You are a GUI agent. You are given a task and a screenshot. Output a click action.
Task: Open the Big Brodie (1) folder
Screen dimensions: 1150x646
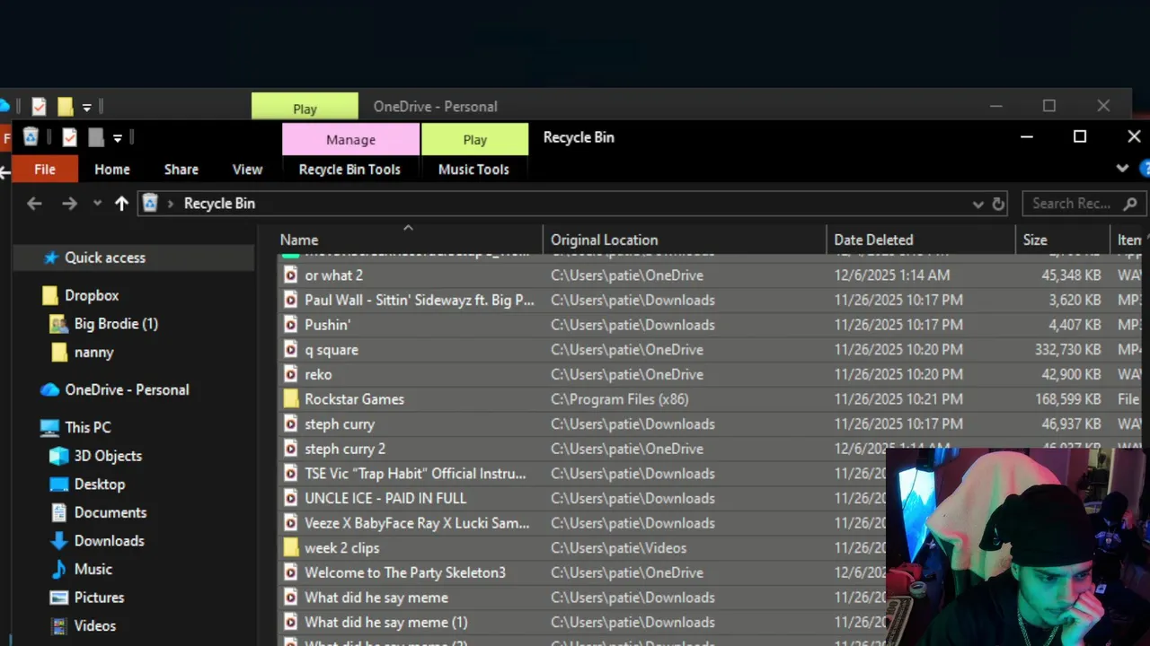tap(116, 324)
